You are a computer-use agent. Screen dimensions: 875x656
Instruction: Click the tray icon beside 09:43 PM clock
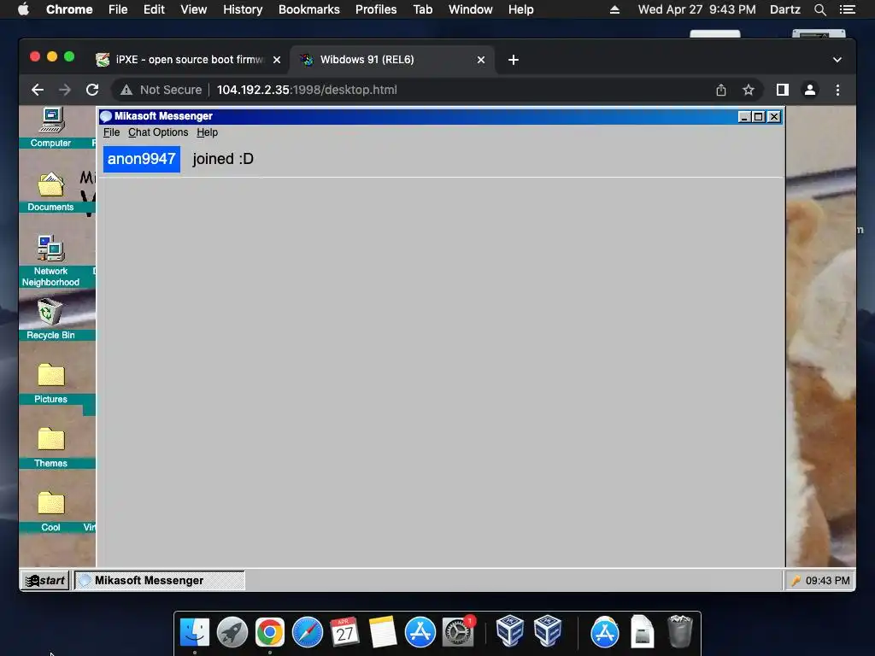(x=796, y=581)
